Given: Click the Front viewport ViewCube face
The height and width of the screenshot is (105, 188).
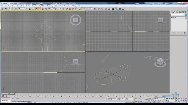Looking at the screenshot, I should (160, 20).
